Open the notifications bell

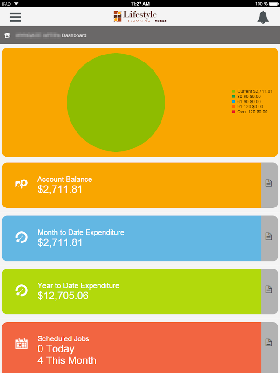(x=264, y=17)
